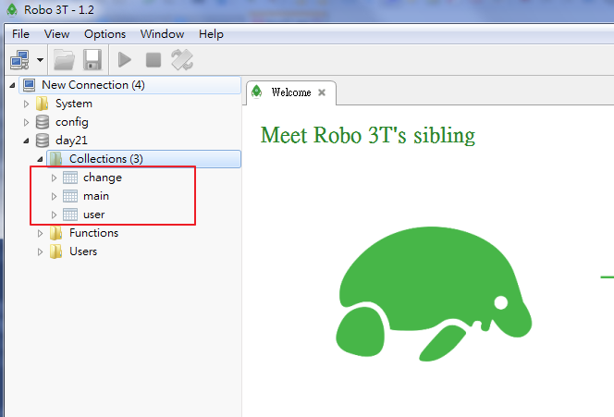Select the 'System' tree label
Image resolution: width=614 pixels, height=417 pixels.
(x=74, y=104)
